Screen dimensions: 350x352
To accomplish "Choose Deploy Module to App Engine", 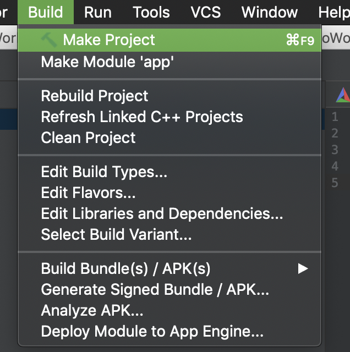I will click(x=152, y=332).
